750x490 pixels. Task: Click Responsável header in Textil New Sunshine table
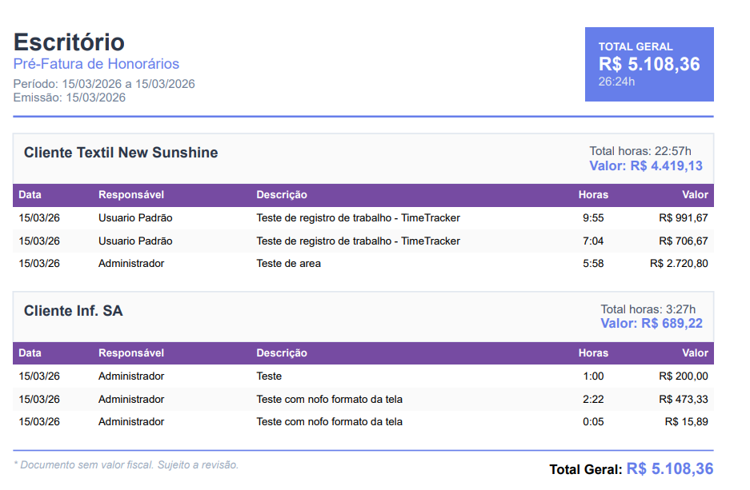point(131,195)
